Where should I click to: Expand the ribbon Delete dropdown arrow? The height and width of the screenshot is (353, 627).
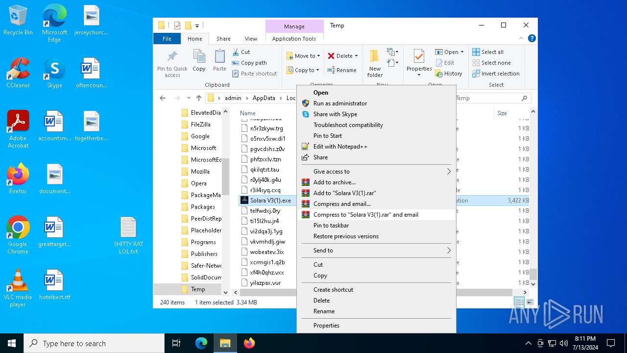pyautogui.click(x=356, y=56)
